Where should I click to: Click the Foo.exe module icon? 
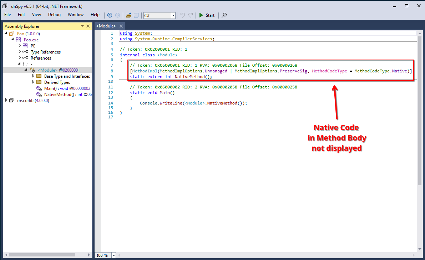click(x=18, y=40)
